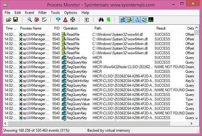Screen dimensions: 202x136
Task: Click the vertical scrollbar down arrow
Action: pos(197,118)
